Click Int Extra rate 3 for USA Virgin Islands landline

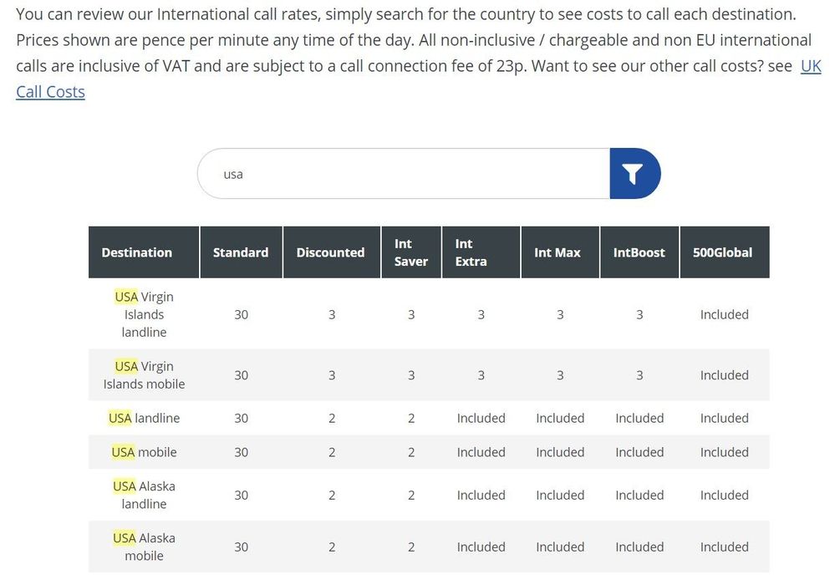click(481, 315)
